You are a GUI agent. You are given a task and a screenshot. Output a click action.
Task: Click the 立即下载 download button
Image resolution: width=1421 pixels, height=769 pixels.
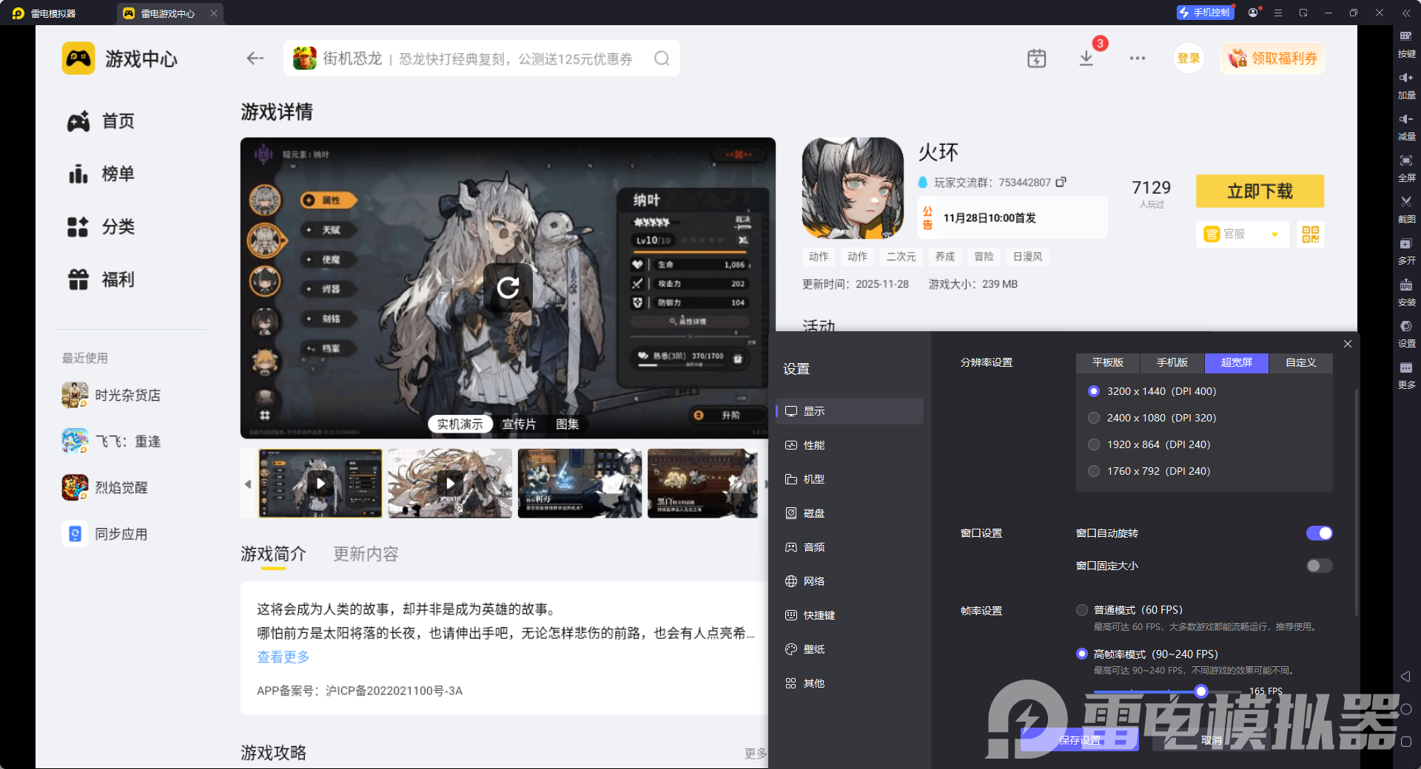point(1259,191)
